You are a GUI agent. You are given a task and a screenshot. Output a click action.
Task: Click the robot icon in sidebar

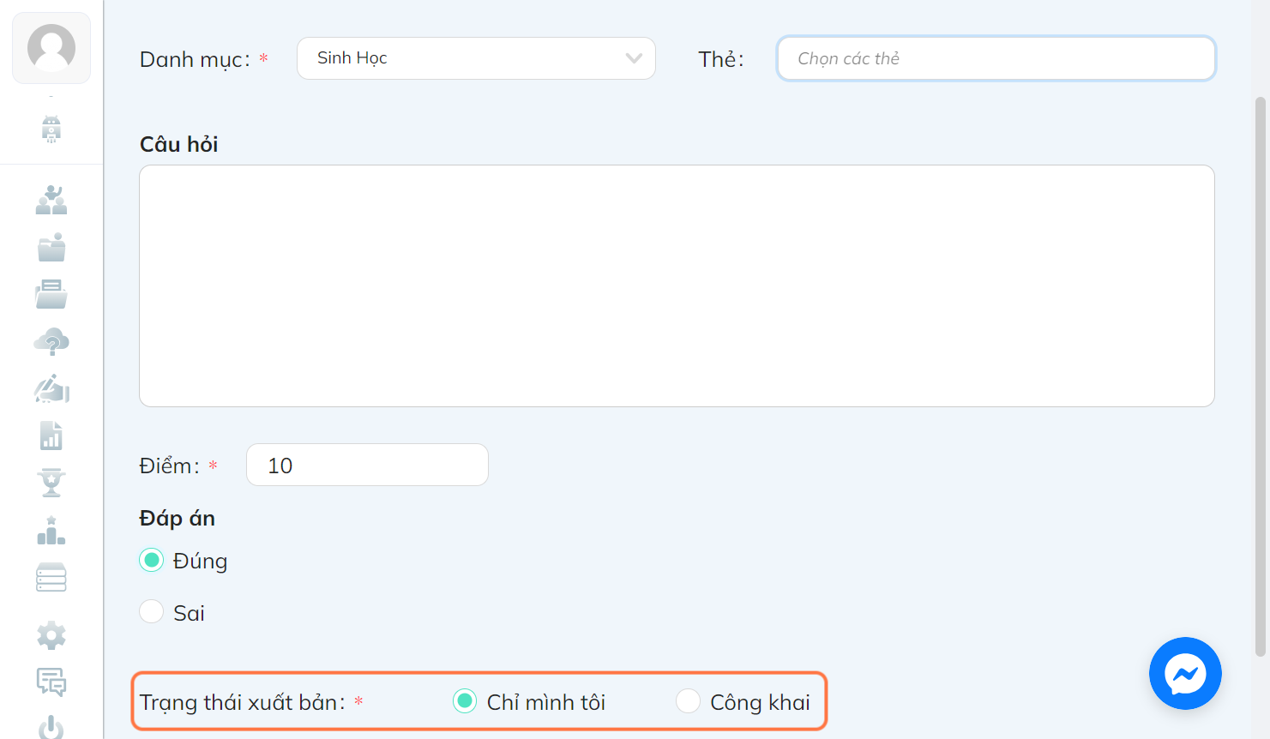click(51, 129)
